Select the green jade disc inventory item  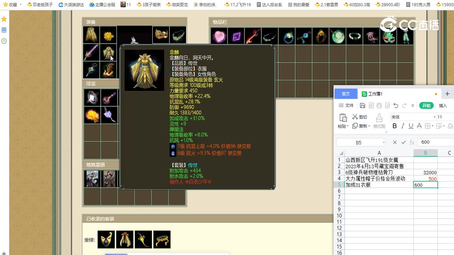coord(337,36)
